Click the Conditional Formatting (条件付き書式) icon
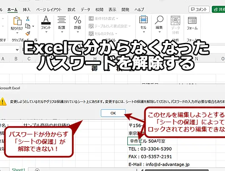The image size is (225, 171). 91,18
